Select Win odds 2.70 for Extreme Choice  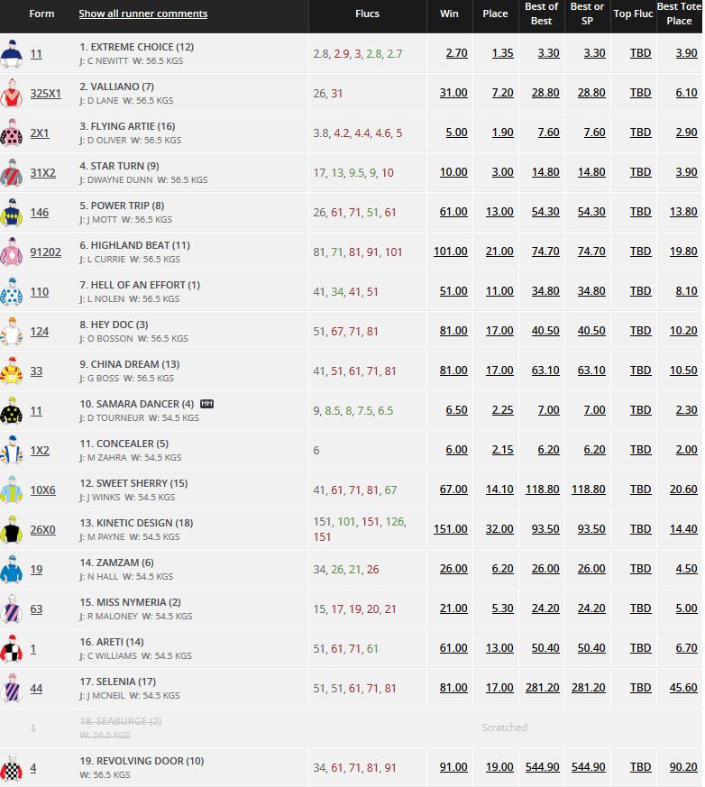point(456,54)
